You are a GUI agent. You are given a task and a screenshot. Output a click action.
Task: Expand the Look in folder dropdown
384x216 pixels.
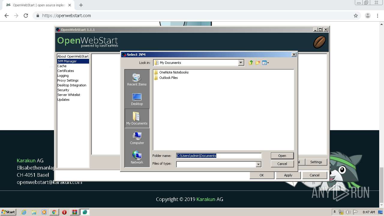(x=241, y=63)
